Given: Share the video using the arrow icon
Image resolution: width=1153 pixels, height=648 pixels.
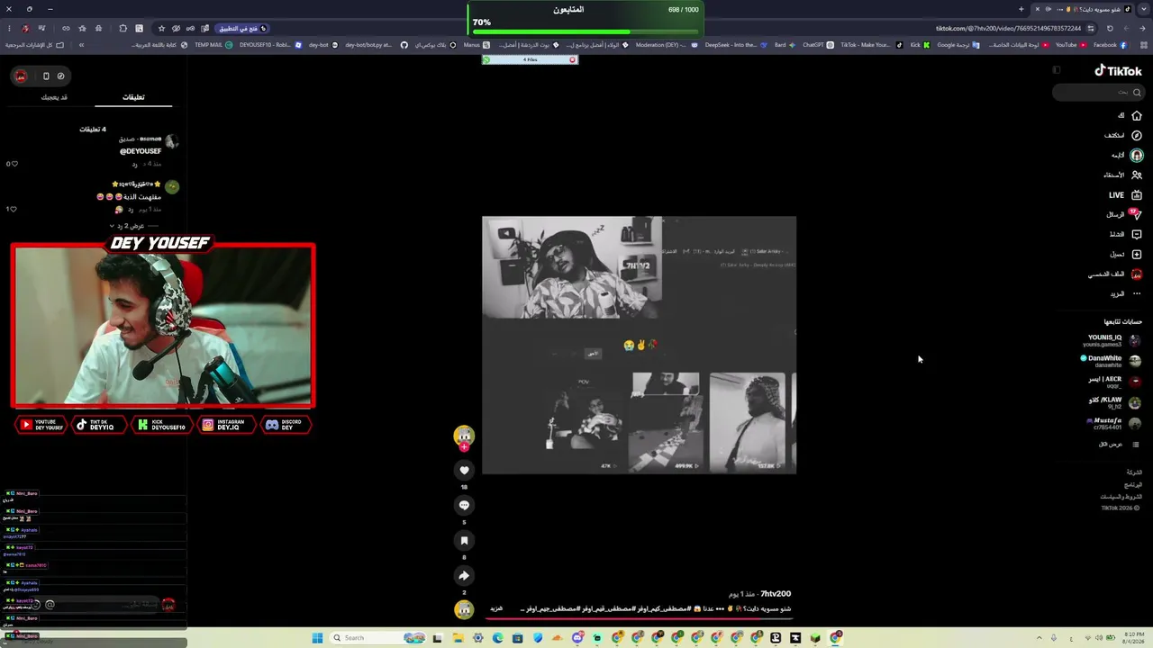Looking at the screenshot, I should point(464,576).
